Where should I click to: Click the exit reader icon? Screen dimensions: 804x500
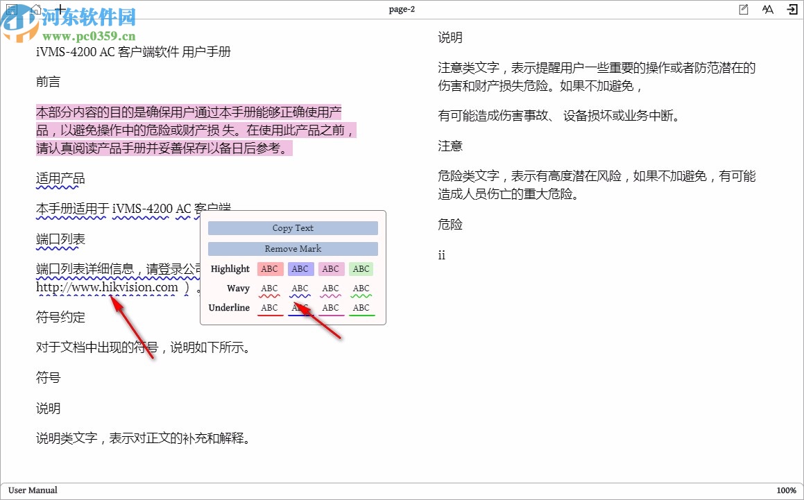(x=793, y=9)
